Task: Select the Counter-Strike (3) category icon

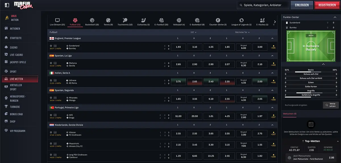Action: coord(218,20)
